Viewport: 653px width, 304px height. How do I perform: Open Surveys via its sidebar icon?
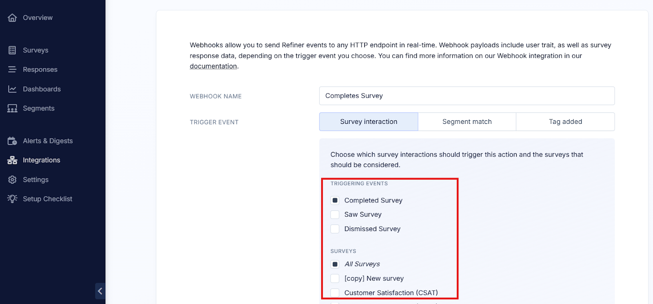(12, 50)
